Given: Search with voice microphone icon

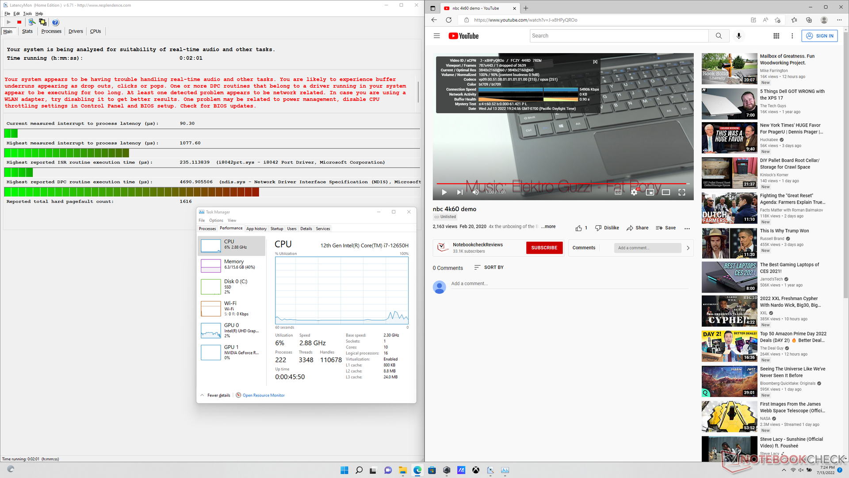Looking at the screenshot, I should pyautogui.click(x=739, y=36).
